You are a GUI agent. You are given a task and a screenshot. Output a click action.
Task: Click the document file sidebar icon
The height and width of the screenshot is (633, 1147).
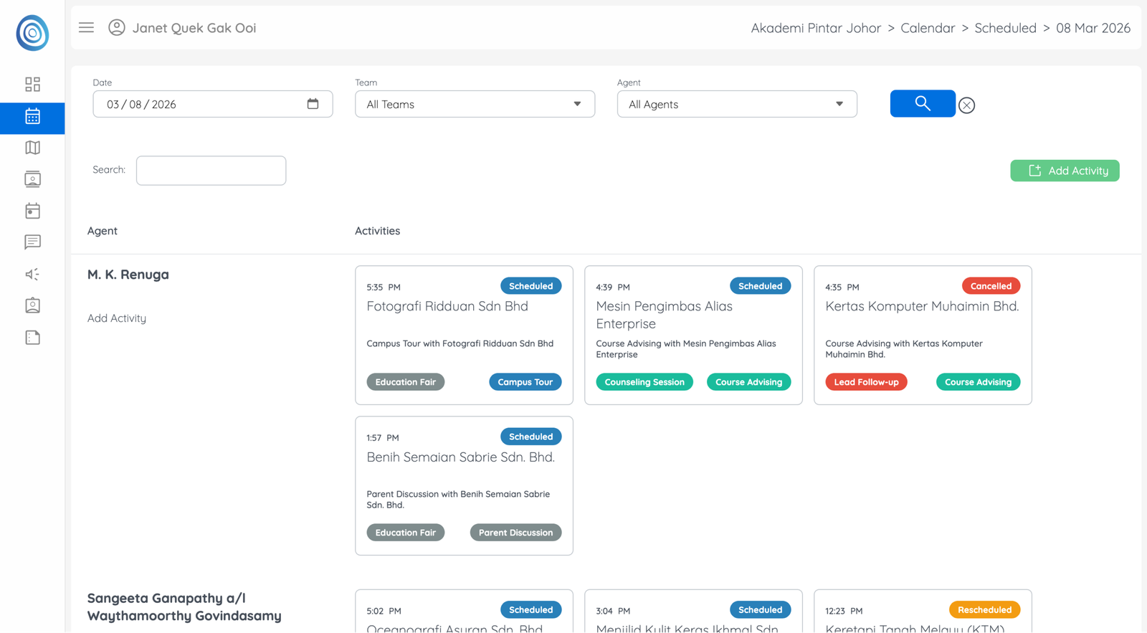tap(32, 338)
